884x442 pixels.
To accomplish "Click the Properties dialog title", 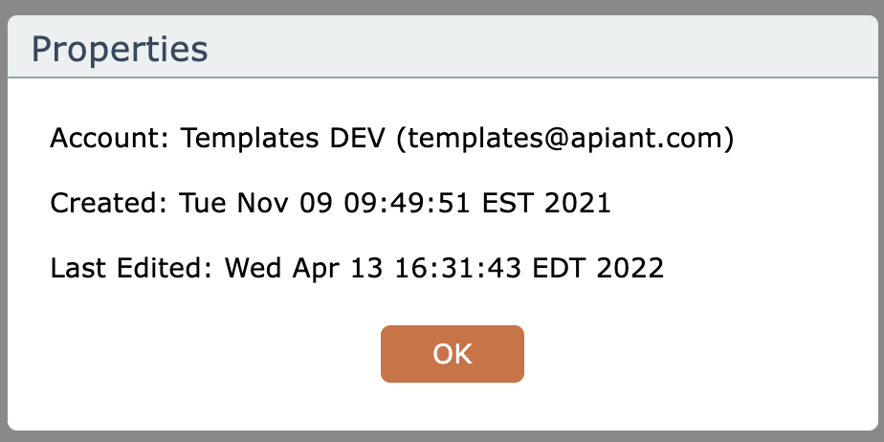I will pos(120,48).
